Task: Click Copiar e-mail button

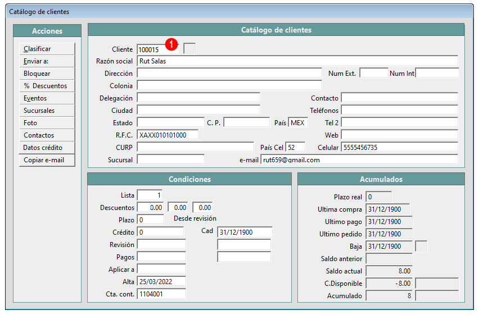Action: 47,160
